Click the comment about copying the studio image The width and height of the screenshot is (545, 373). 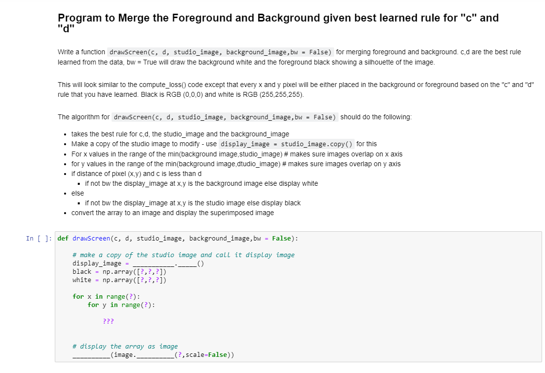coord(183,255)
